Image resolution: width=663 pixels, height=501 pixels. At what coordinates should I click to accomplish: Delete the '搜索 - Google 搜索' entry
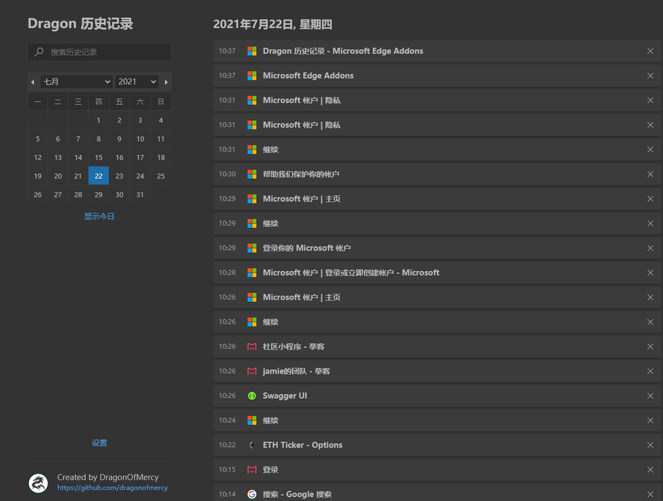[x=650, y=494]
